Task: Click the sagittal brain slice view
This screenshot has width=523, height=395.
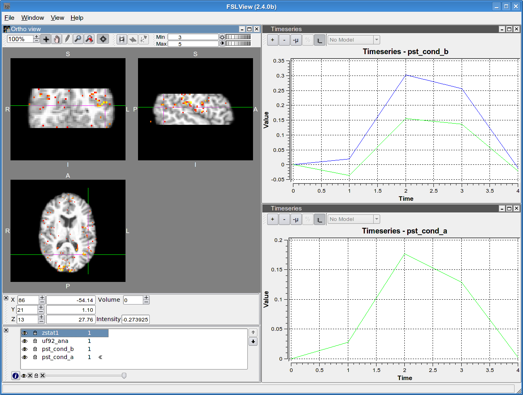Action: [x=195, y=109]
